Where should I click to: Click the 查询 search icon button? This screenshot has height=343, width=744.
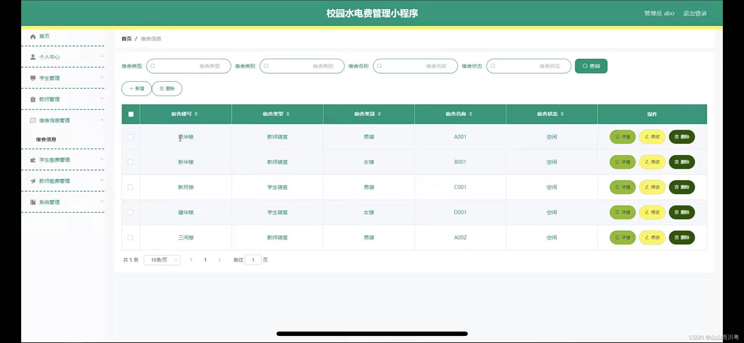pyautogui.click(x=591, y=66)
